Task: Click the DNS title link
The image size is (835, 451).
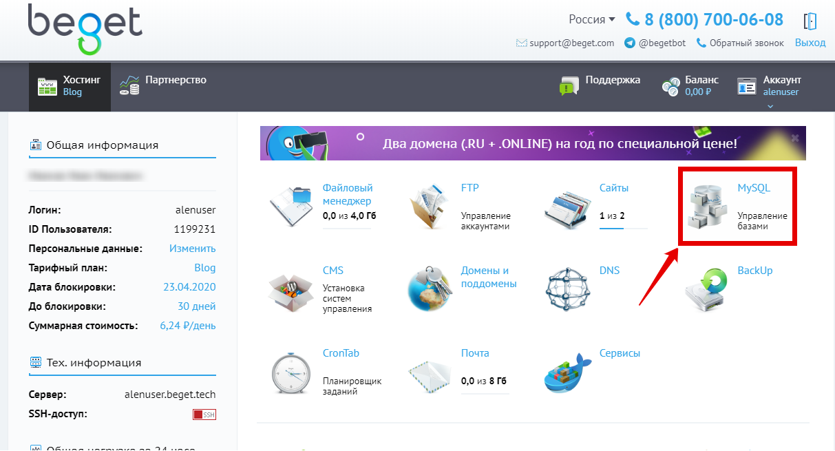Action: point(609,271)
